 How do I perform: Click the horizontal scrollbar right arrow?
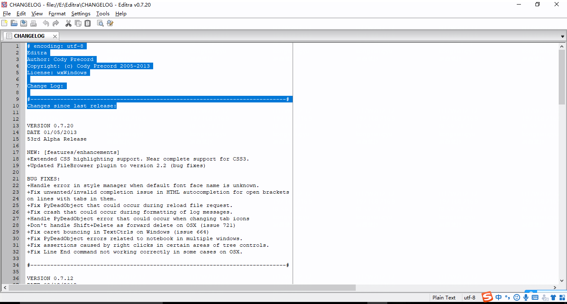coord(555,287)
